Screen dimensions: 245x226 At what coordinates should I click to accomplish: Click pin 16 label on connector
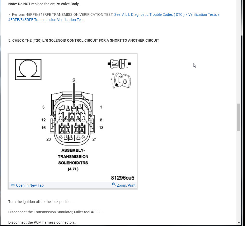pos(44,128)
